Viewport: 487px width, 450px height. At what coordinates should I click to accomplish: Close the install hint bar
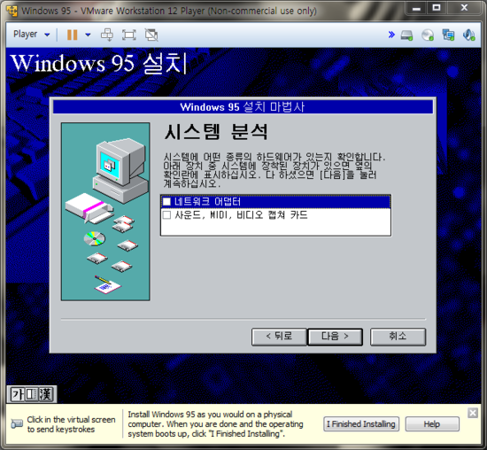473,413
